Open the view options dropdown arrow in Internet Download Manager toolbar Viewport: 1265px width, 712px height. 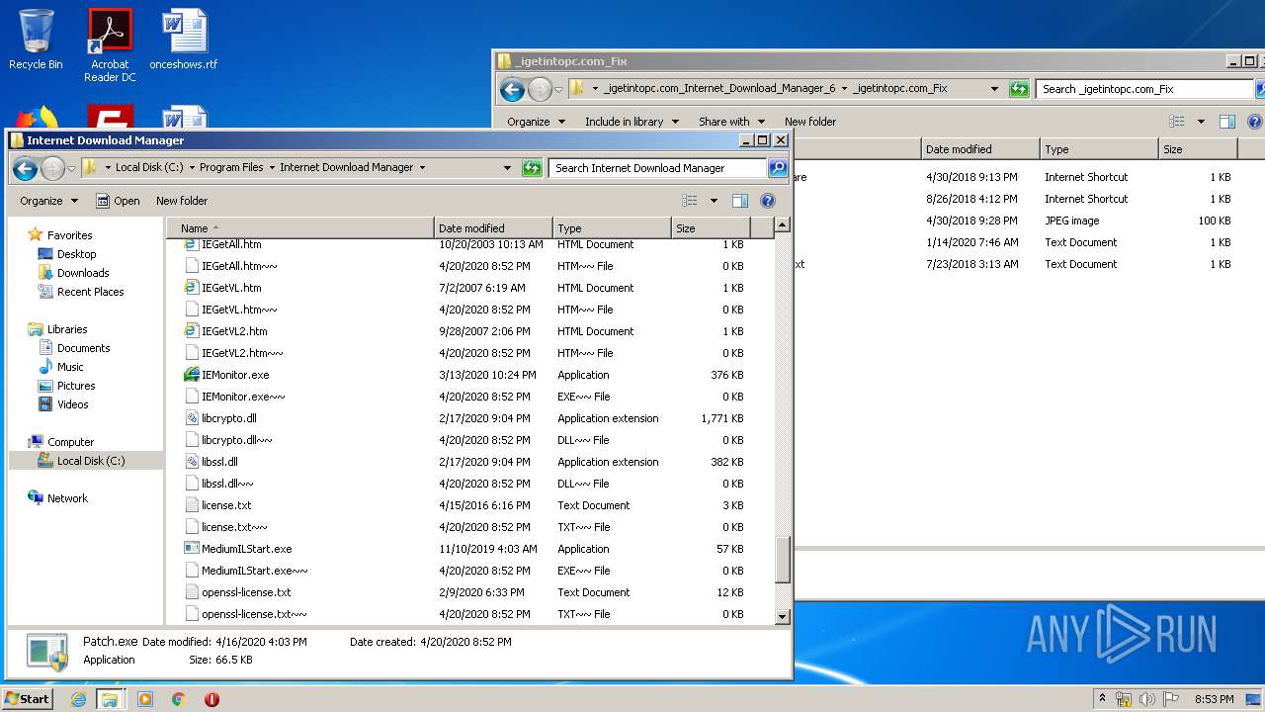click(x=714, y=201)
